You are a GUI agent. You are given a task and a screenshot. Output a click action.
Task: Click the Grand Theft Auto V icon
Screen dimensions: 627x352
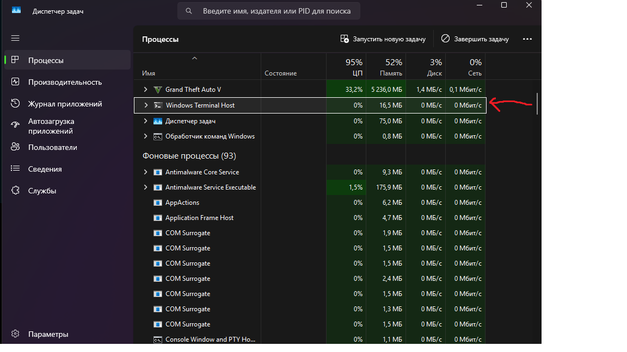(158, 90)
